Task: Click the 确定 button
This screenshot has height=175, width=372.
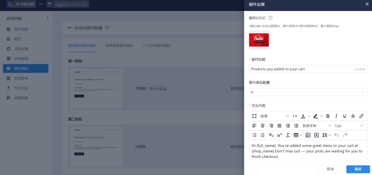Action: (x=358, y=169)
